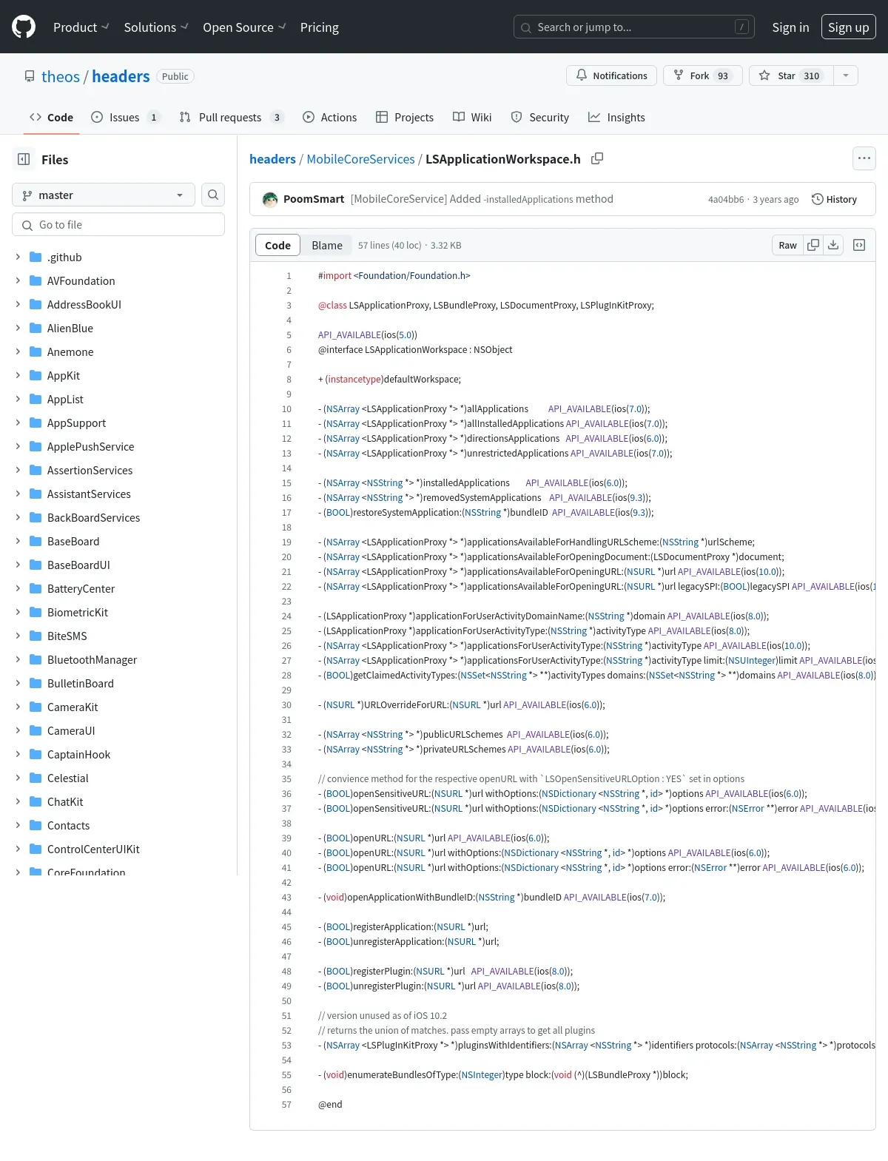
Task: Click the BiteSMS folder icon
Action: (36, 636)
